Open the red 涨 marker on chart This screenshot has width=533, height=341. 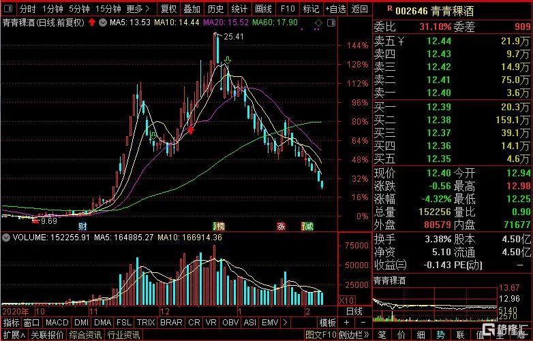(x=281, y=226)
